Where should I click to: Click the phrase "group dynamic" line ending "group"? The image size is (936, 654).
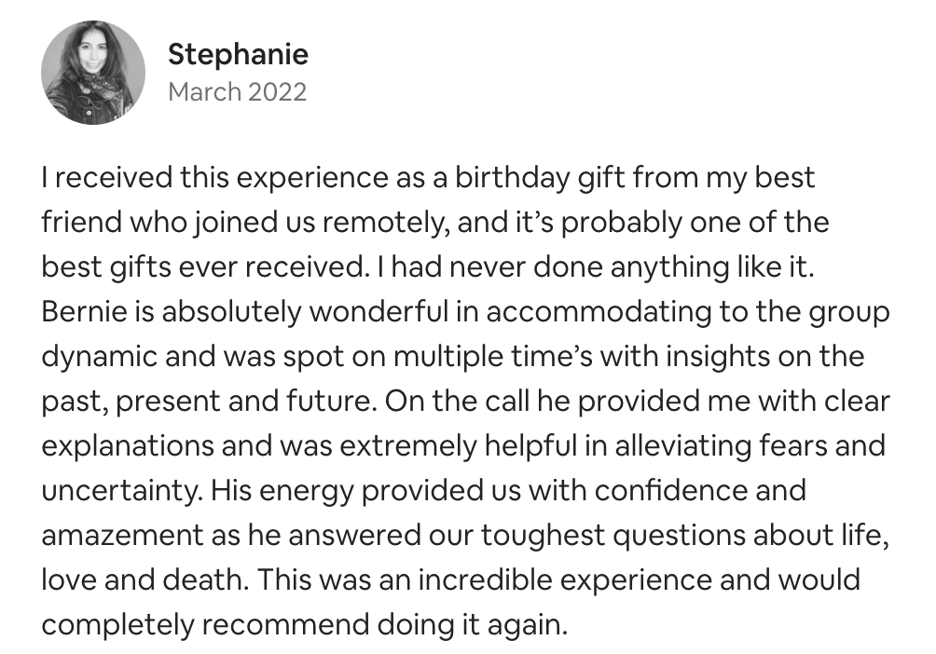849,313
